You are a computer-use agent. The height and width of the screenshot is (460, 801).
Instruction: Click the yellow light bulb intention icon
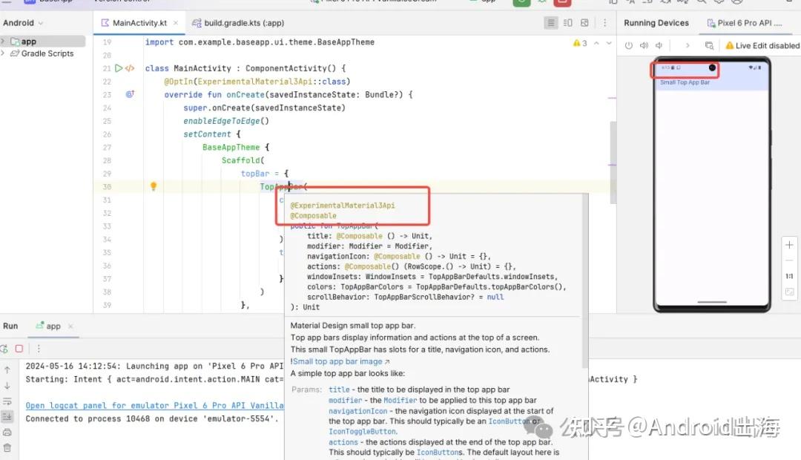click(x=154, y=187)
